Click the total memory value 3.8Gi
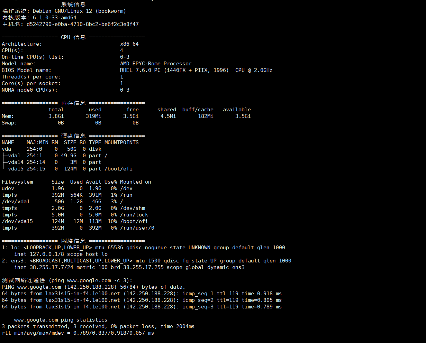 (x=56, y=116)
